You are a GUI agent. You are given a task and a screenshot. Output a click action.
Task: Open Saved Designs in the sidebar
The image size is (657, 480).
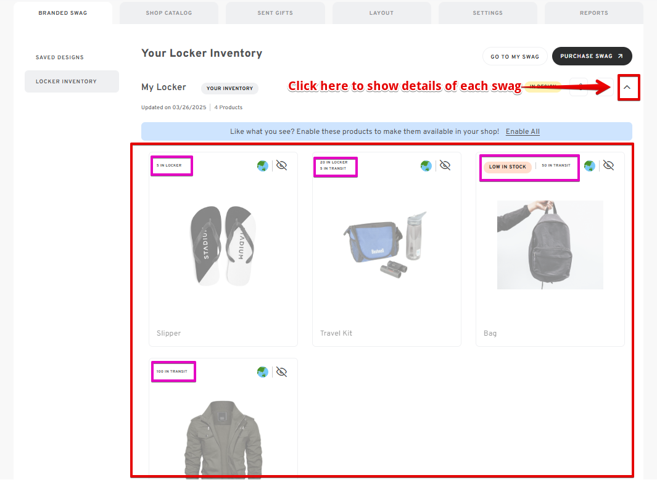click(59, 57)
